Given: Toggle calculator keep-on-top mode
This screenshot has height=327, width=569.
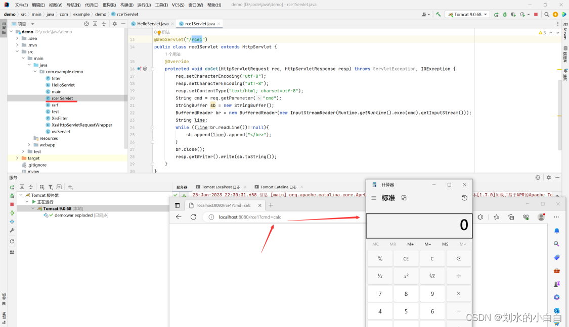Looking at the screenshot, I should click(404, 198).
